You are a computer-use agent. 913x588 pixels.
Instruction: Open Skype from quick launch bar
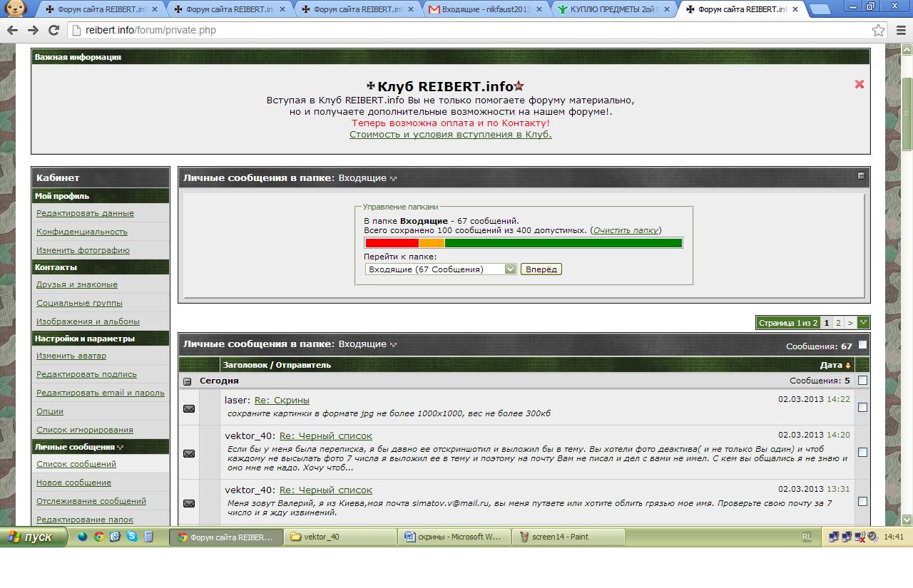[x=132, y=537]
